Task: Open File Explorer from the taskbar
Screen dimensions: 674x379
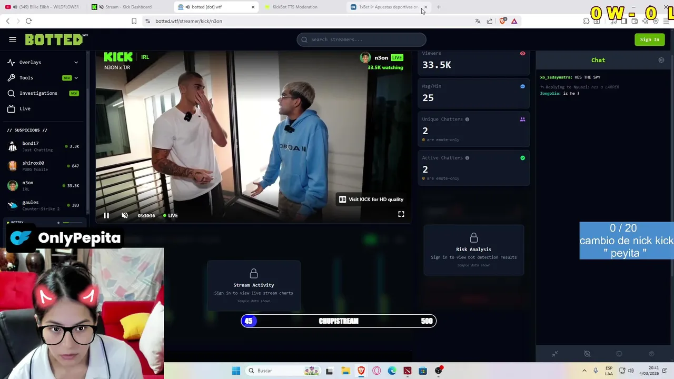Action: coord(345,371)
